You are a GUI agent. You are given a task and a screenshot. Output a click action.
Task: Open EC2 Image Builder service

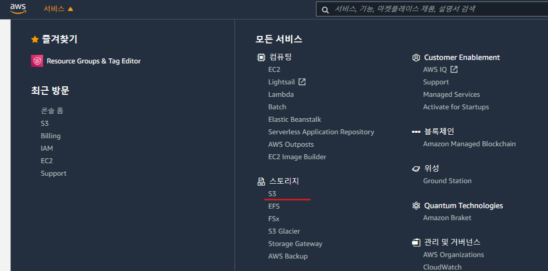pyautogui.click(x=297, y=157)
